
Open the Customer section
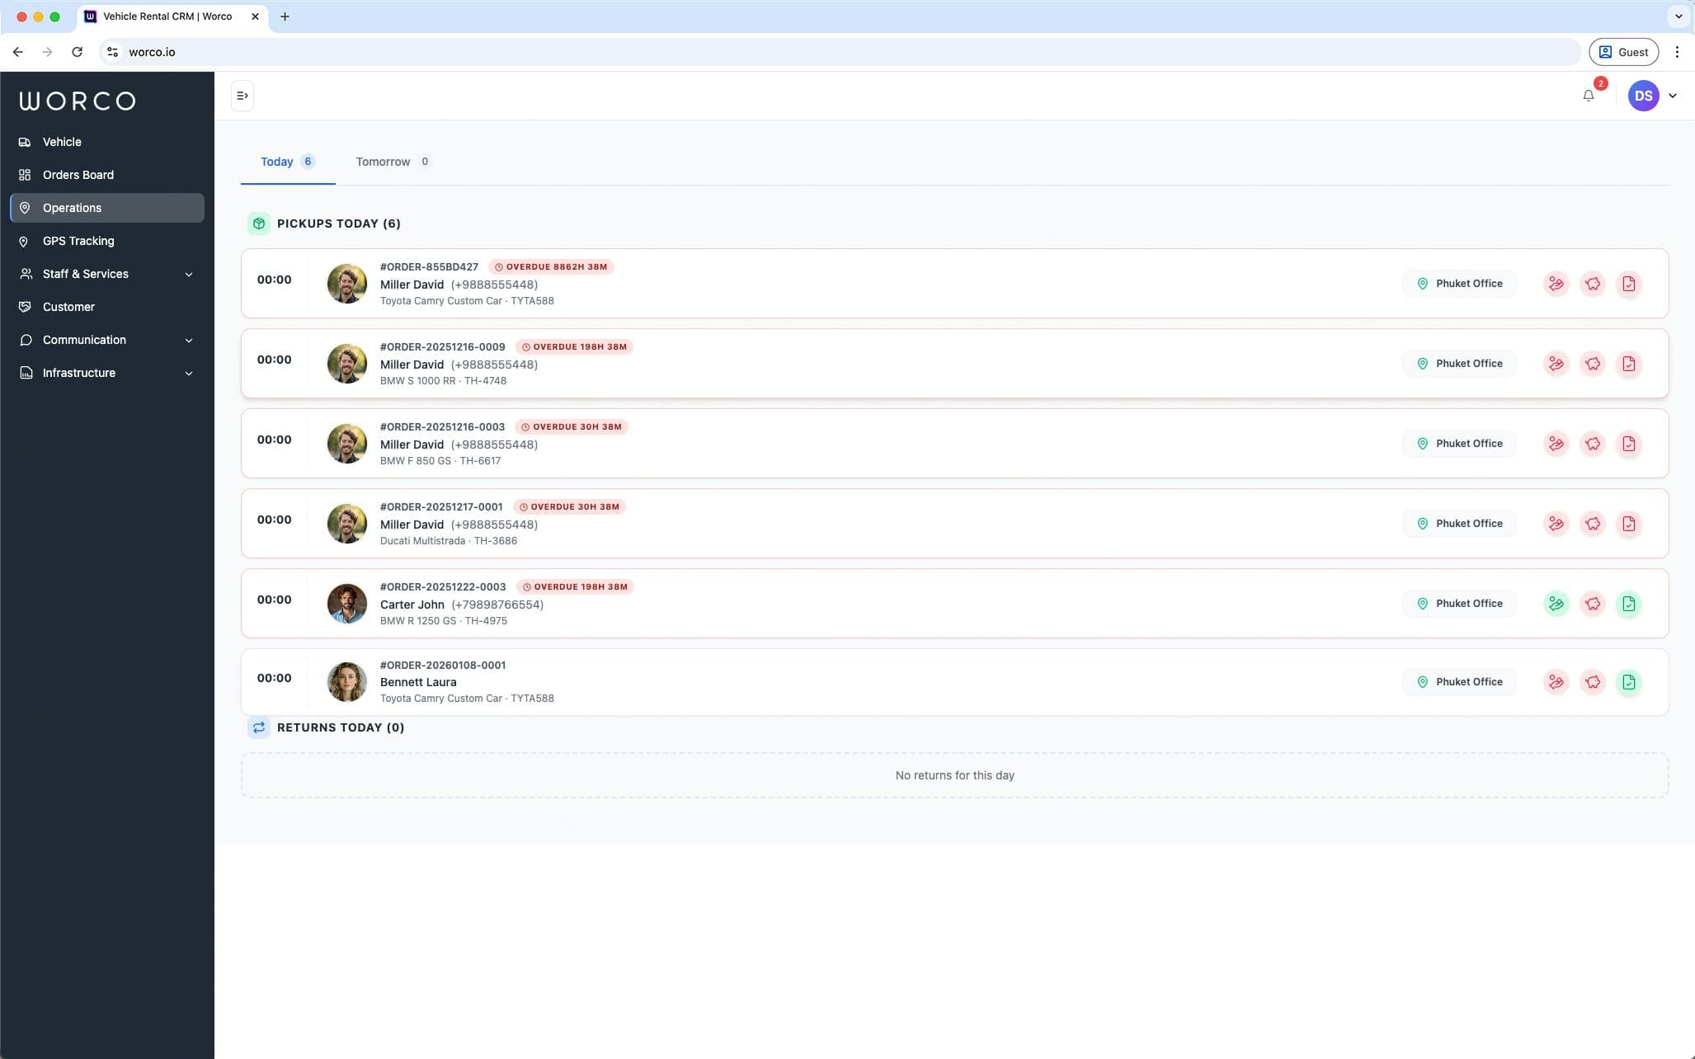(68, 307)
